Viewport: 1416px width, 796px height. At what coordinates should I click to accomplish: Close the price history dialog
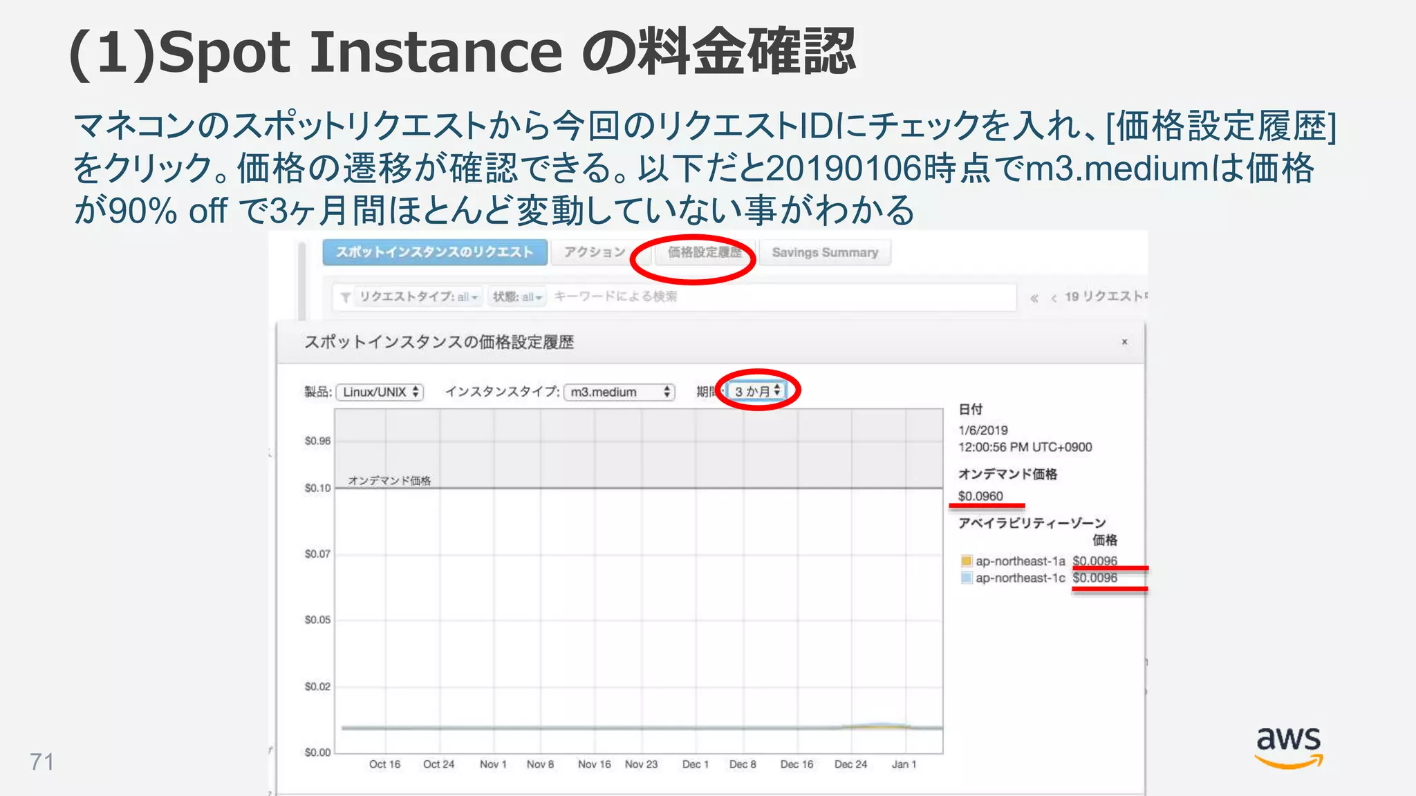1125,342
